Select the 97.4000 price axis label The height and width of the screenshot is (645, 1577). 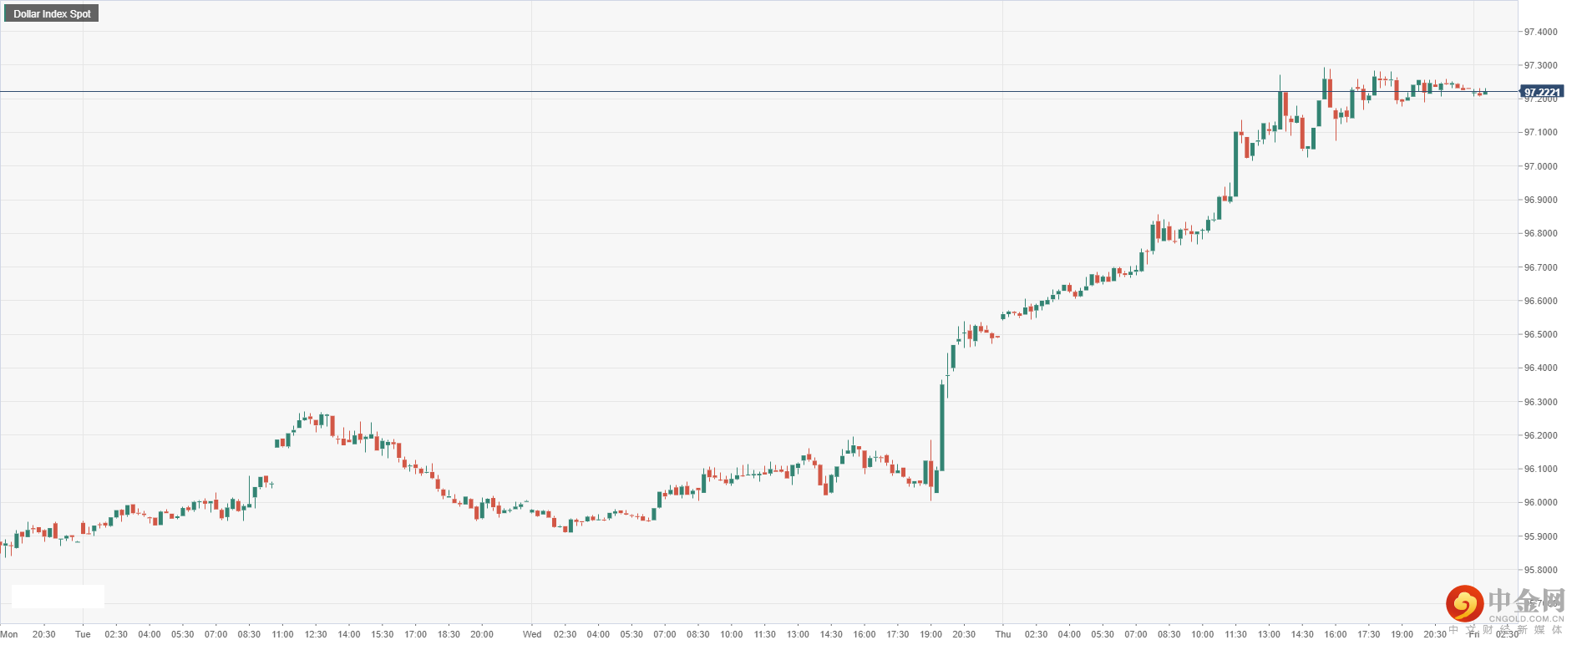click(x=1540, y=32)
